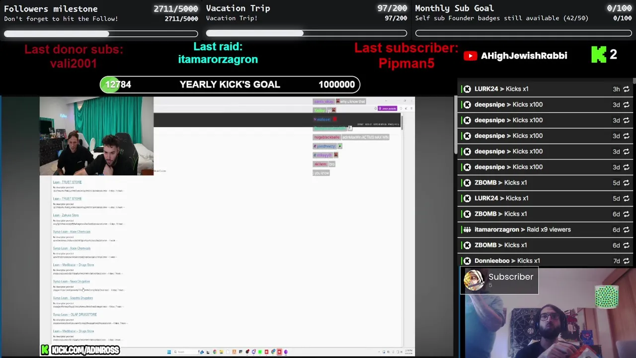
Task: Click the Vacation Trip progress bar
Action: [x=307, y=34]
